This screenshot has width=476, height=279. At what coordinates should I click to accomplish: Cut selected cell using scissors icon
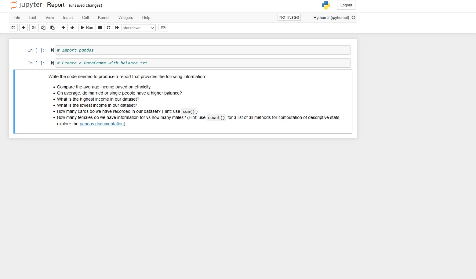point(34,28)
